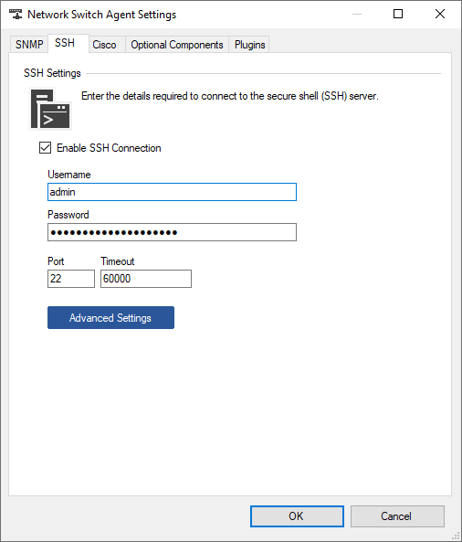The image size is (462, 542).
Task: Toggle the Enable SSH Connection checkbox
Action: pos(46,147)
